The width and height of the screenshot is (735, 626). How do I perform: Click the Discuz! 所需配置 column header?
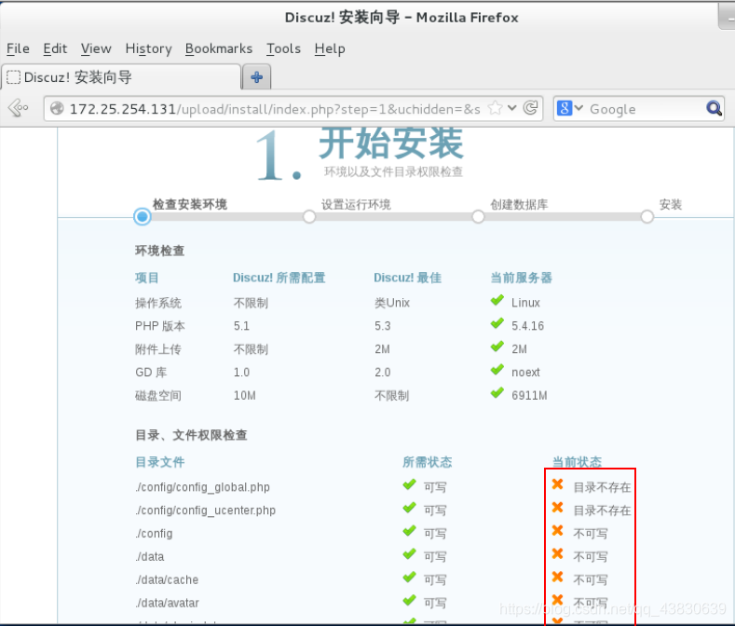279,278
